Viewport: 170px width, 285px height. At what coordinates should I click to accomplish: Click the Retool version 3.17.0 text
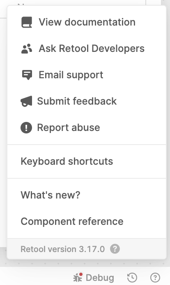click(63, 249)
